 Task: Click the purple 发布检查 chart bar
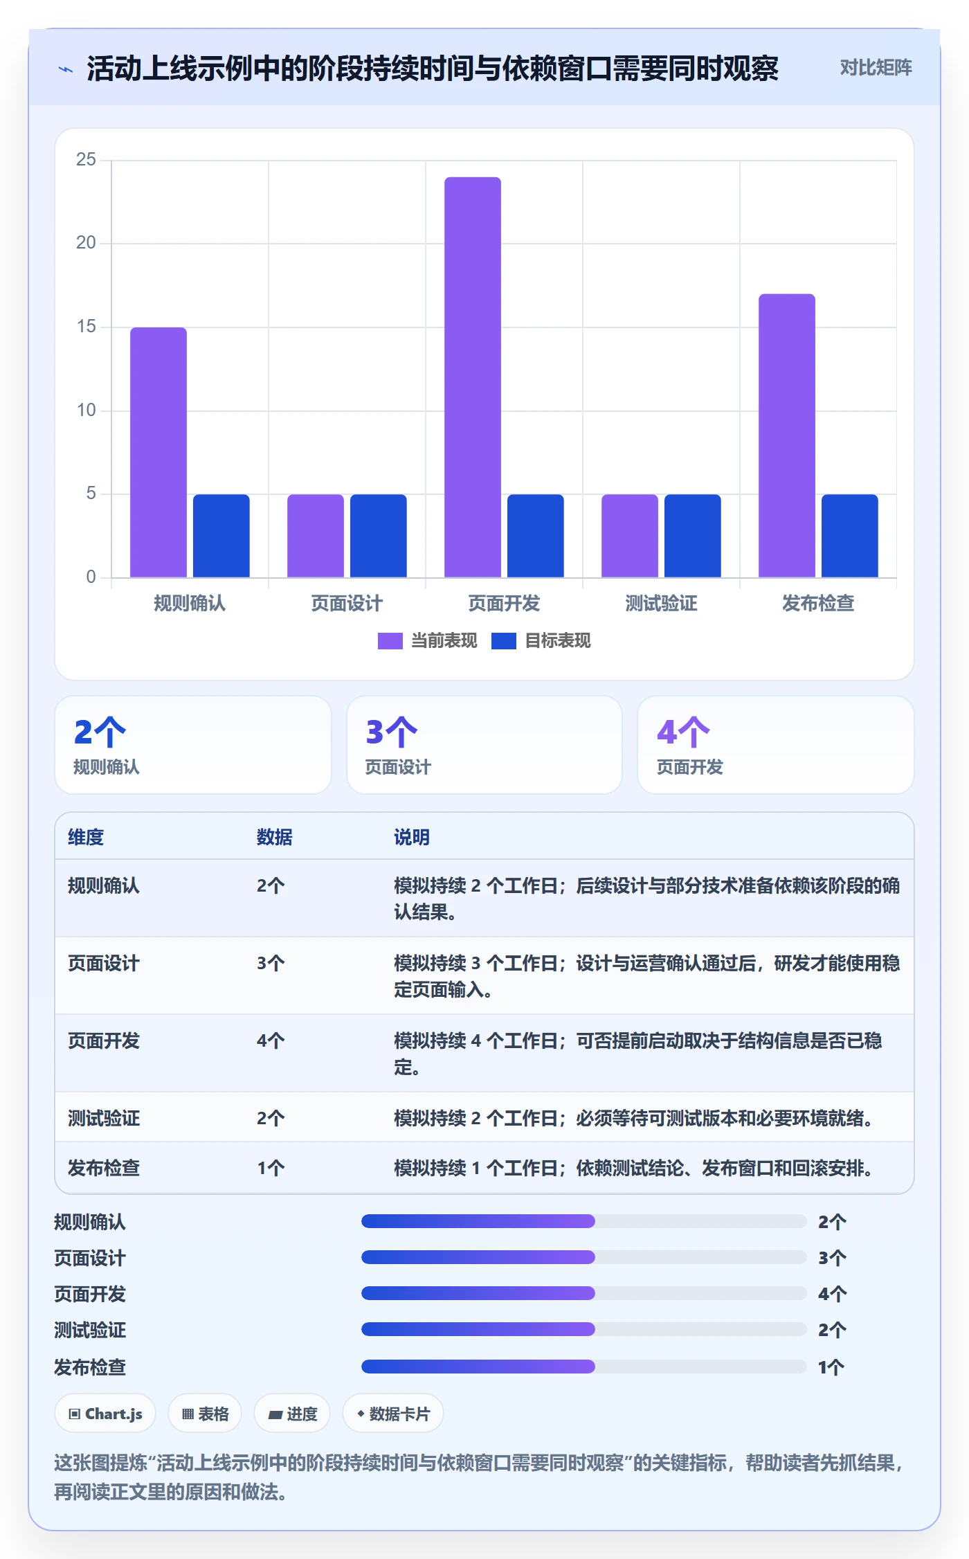point(787,435)
